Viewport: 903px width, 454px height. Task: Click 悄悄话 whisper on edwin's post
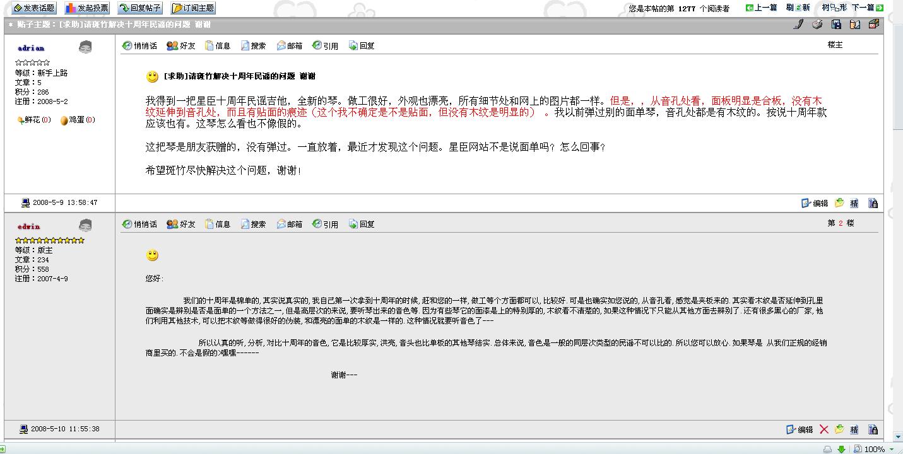139,224
